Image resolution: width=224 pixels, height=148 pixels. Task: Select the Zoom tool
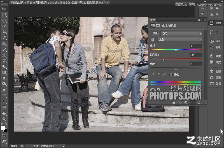click(4, 119)
